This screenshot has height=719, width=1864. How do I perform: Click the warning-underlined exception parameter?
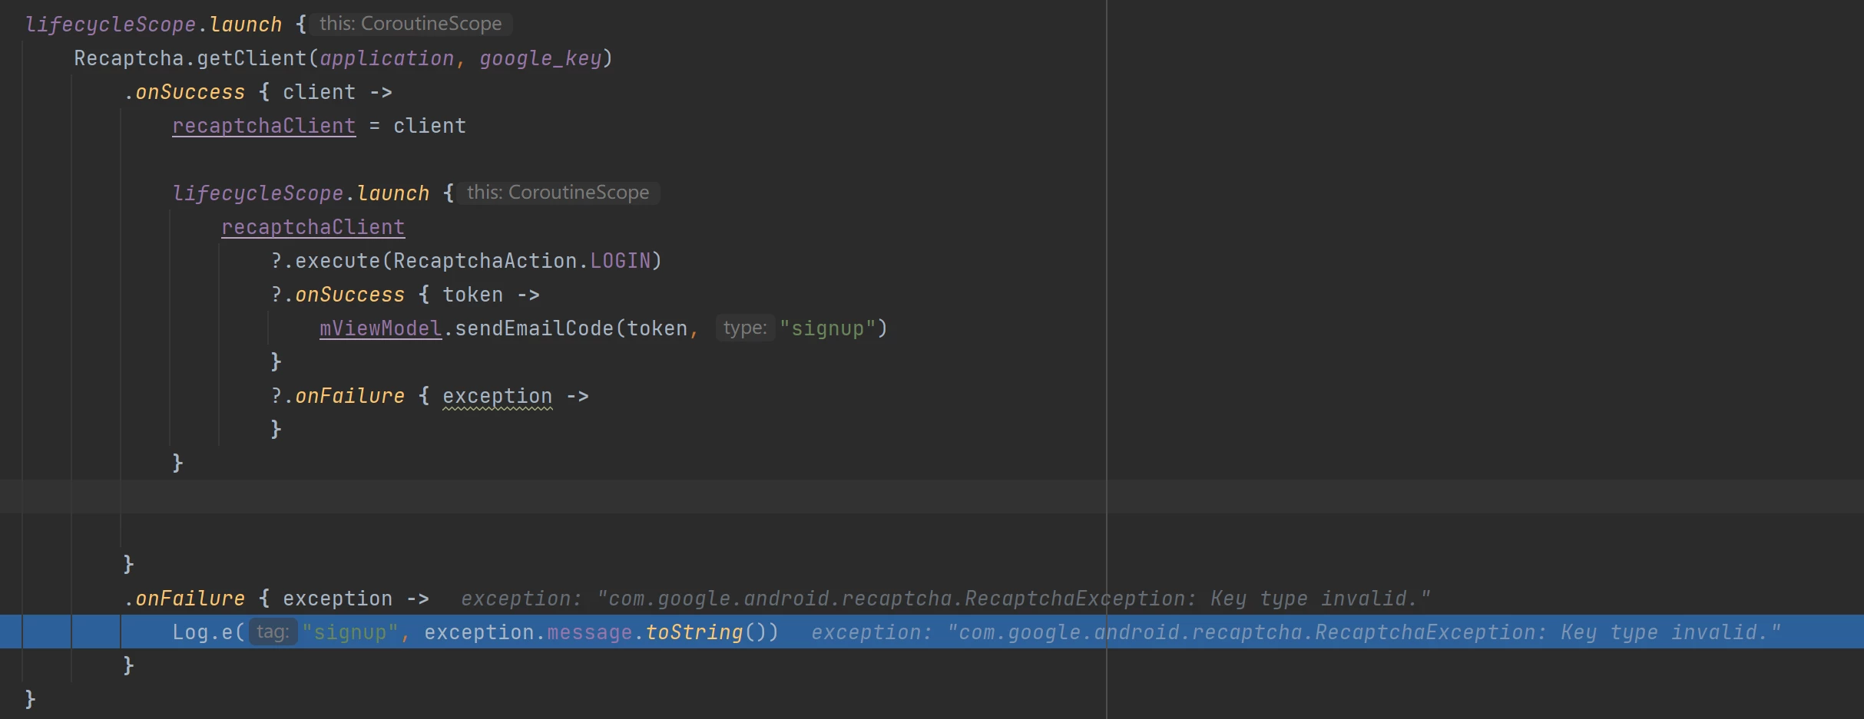coord(498,396)
